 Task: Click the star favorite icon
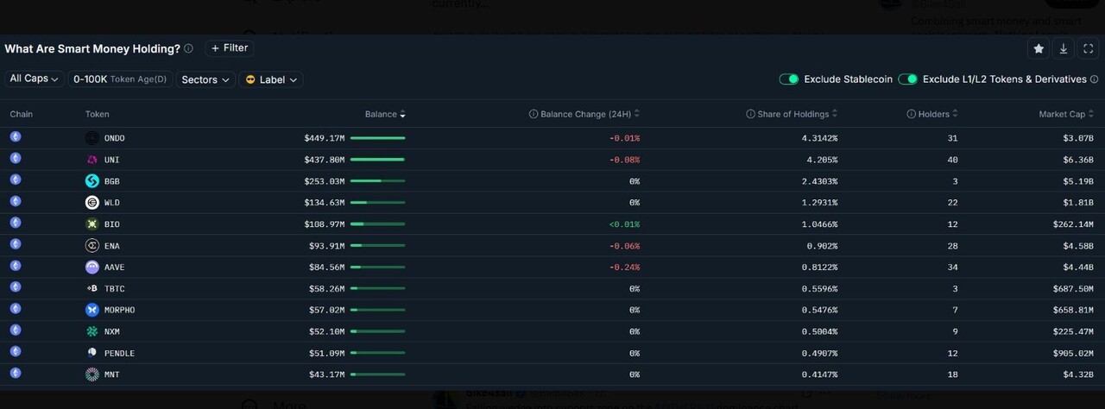point(1039,49)
